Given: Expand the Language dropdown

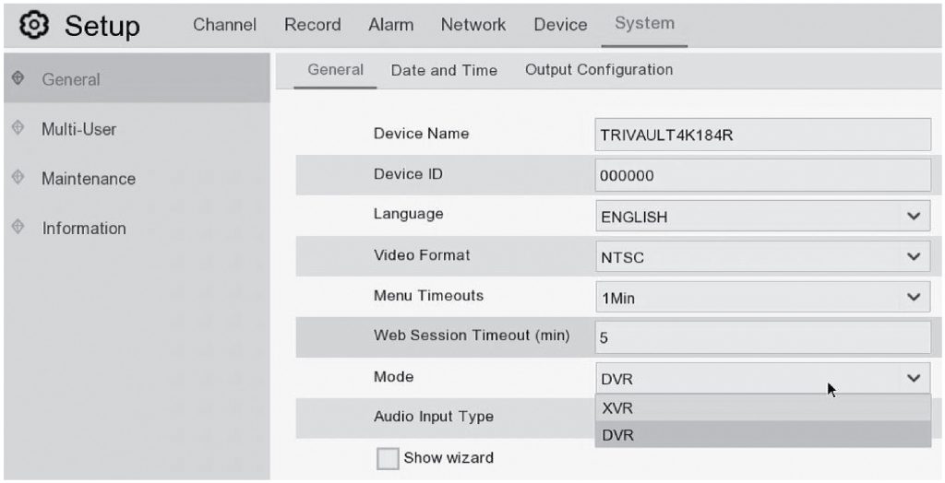Looking at the screenshot, I should pyautogui.click(x=763, y=217).
